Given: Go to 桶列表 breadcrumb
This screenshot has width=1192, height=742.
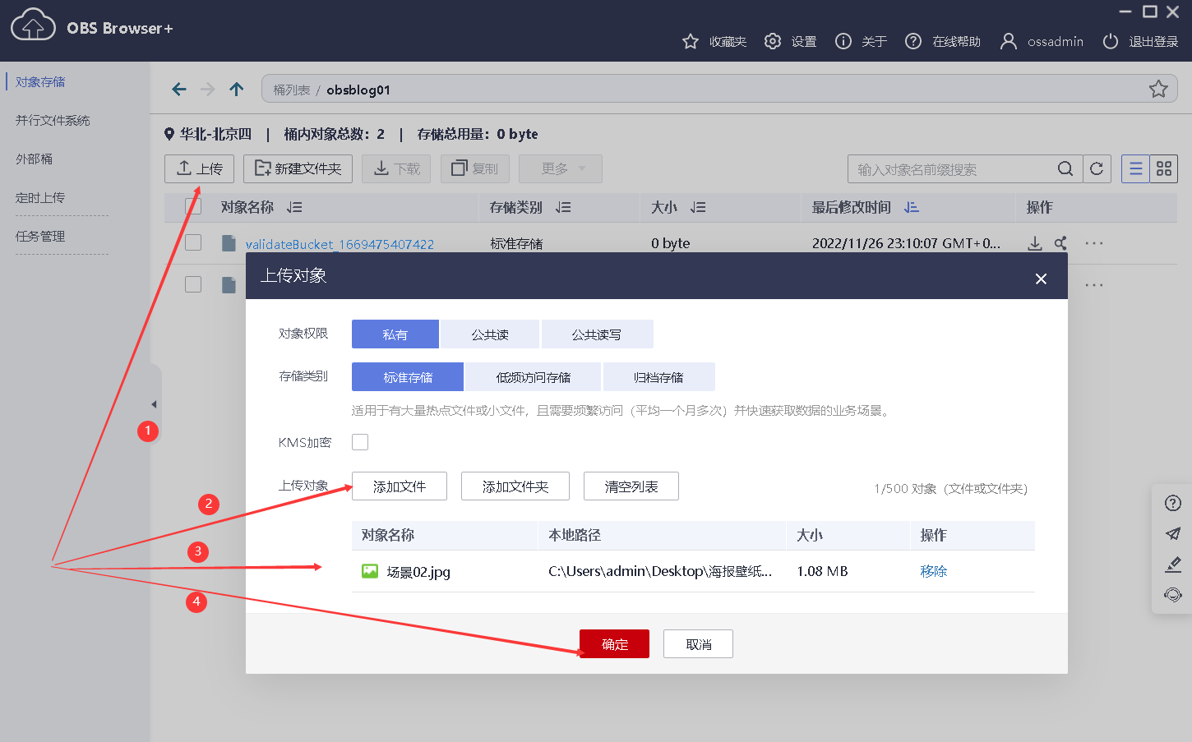Looking at the screenshot, I should 292,90.
